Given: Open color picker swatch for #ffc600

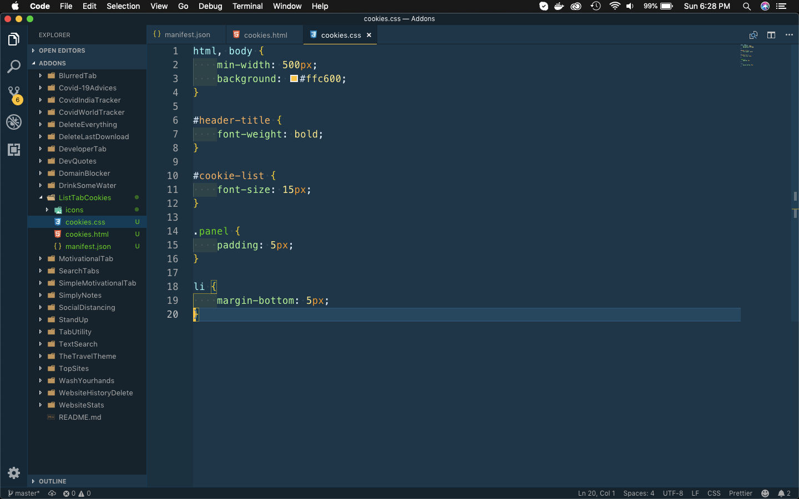Looking at the screenshot, I should [x=294, y=79].
